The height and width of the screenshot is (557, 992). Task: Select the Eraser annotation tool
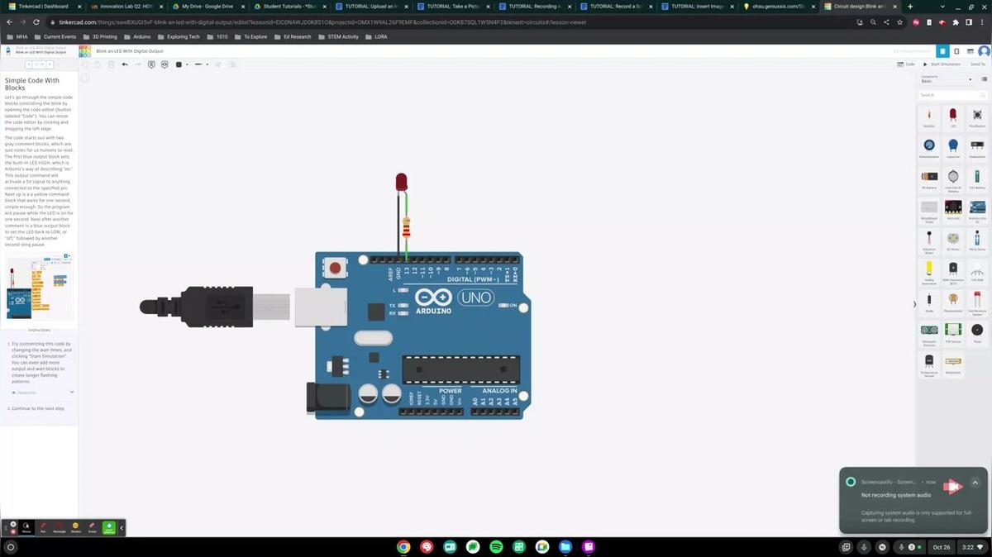click(92, 527)
